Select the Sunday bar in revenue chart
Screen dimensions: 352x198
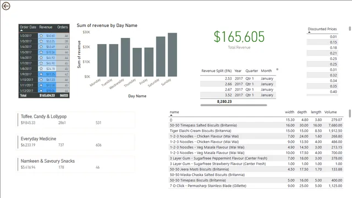click(x=172, y=55)
